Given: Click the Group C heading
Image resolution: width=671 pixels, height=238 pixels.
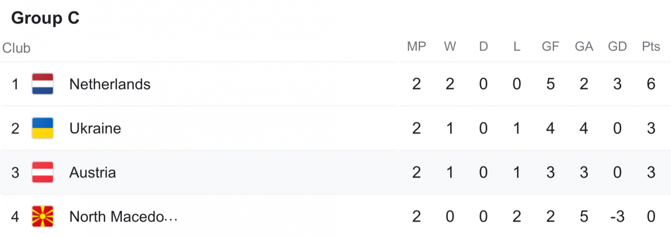Looking at the screenshot, I should pyautogui.click(x=45, y=18).
